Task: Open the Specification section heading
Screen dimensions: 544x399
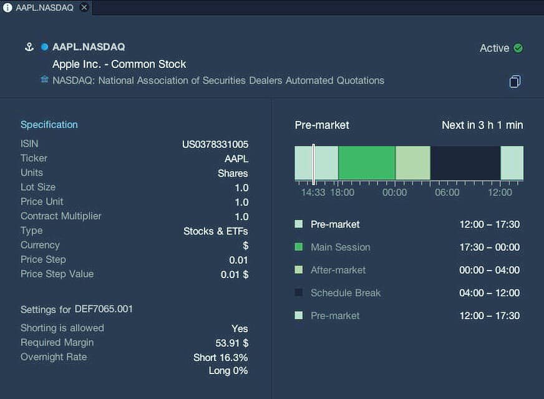Action: pyautogui.click(x=49, y=125)
